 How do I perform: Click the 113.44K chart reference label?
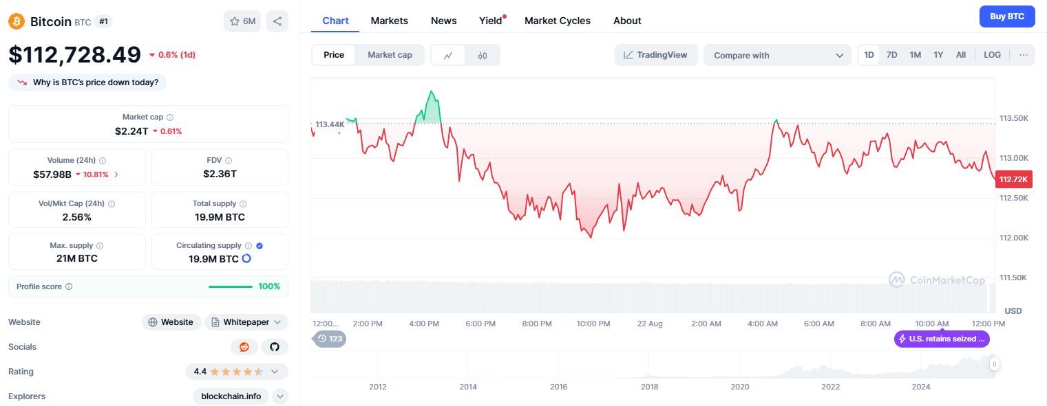[330, 124]
